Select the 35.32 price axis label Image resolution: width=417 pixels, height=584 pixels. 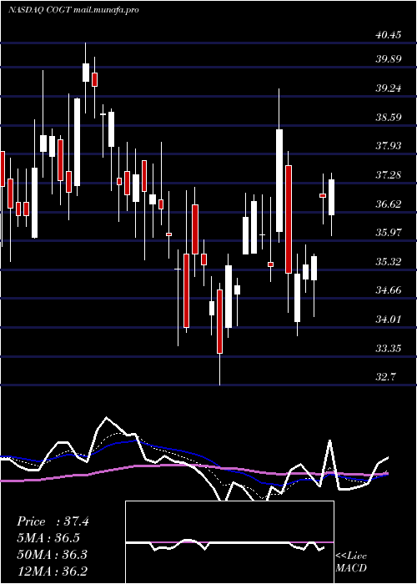tap(389, 261)
